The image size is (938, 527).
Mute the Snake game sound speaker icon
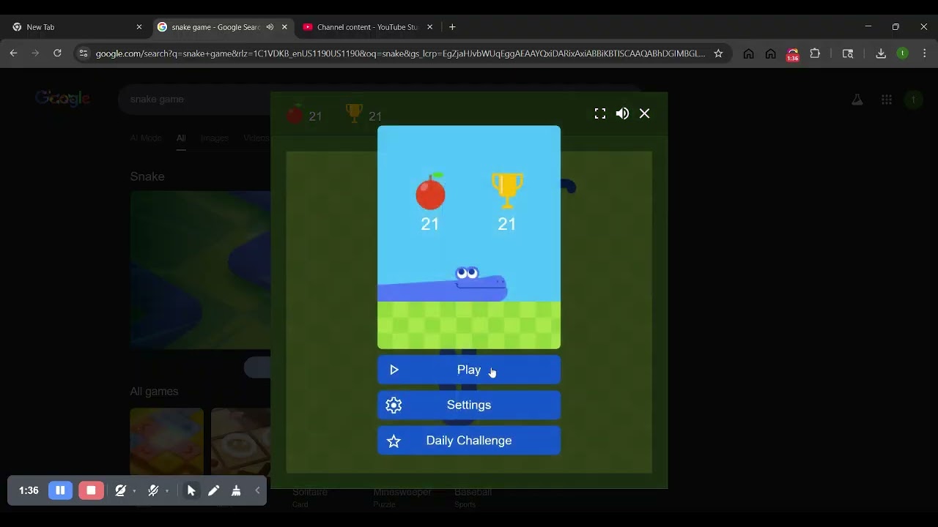point(622,113)
